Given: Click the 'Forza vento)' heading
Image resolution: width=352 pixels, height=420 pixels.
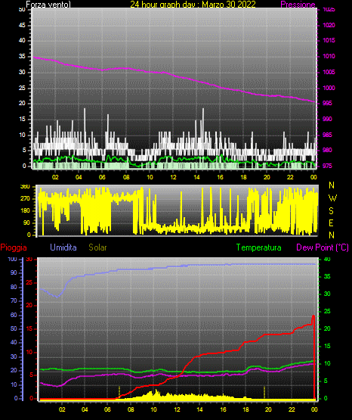Looking at the screenshot, I should pyautogui.click(x=48, y=5).
